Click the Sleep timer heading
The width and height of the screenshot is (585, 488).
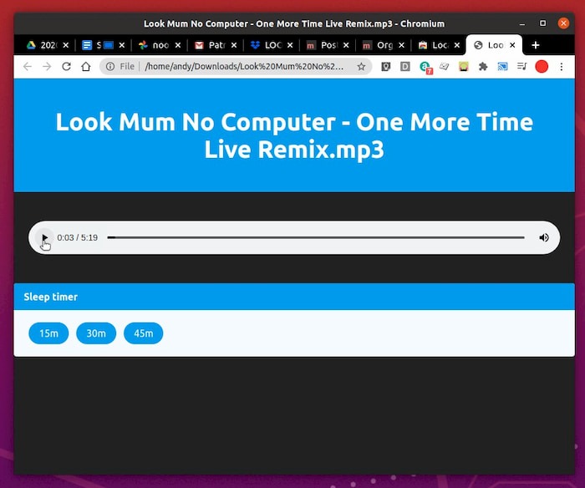(51, 297)
